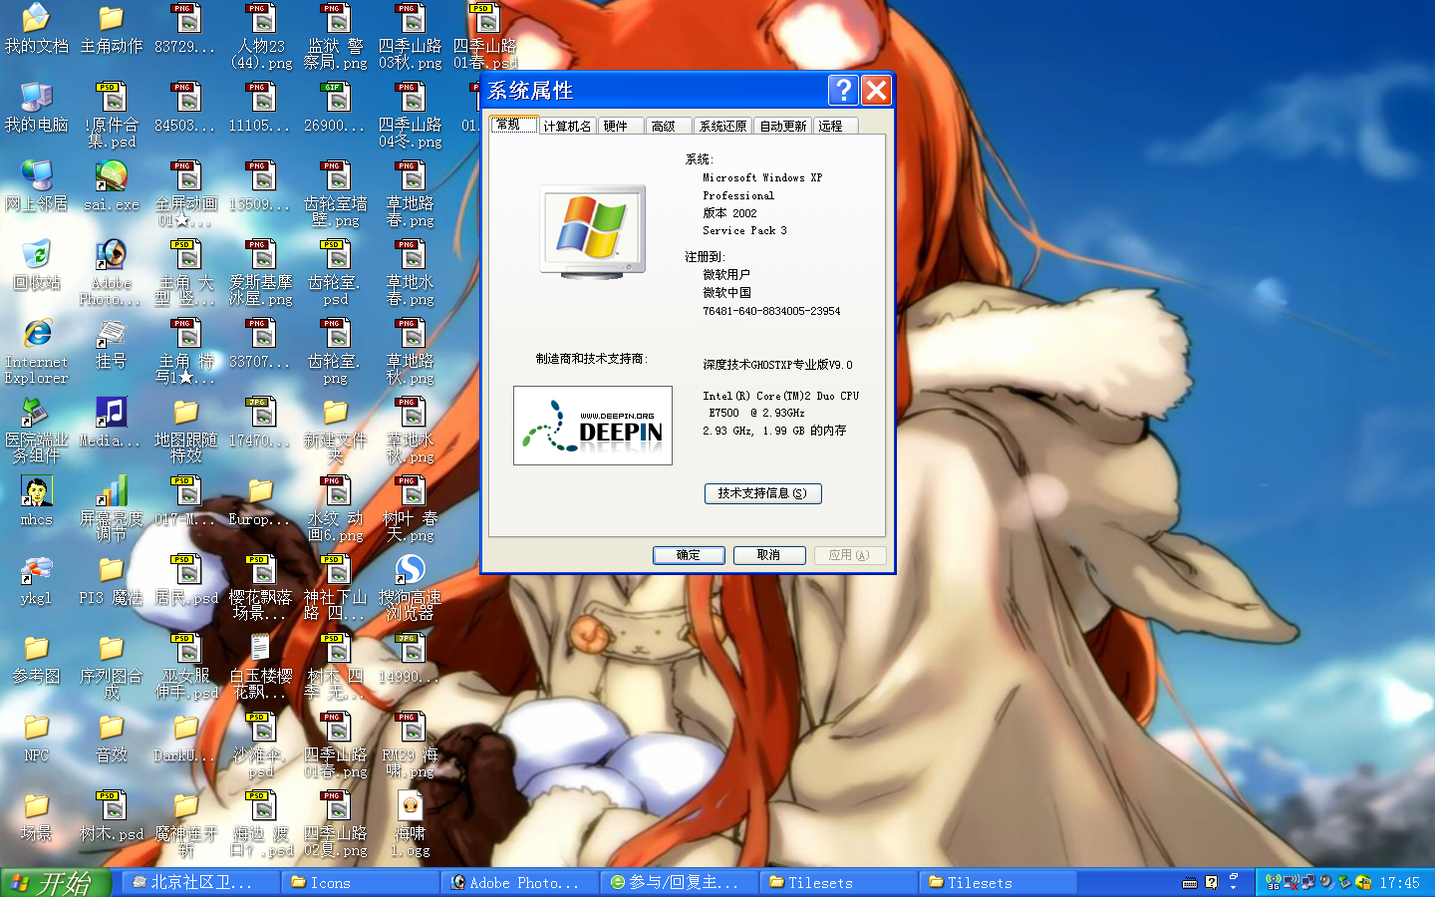The width and height of the screenshot is (1435, 897).
Task: Select the 网上邻居 desktop icon
Action: tap(36, 185)
